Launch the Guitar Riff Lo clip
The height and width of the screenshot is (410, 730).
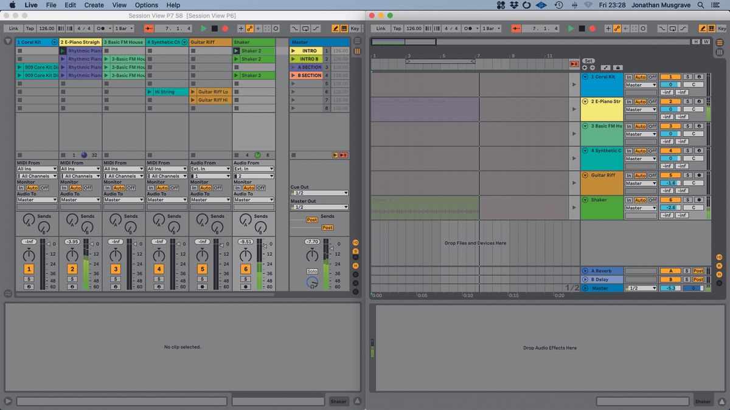point(193,92)
